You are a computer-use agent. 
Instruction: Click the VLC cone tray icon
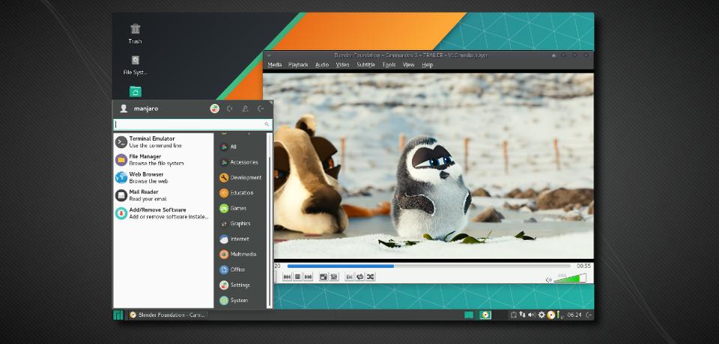click(x=551, y=315)
